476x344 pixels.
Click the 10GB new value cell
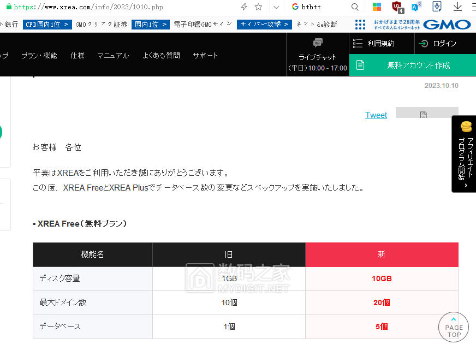tap(382, 278)
